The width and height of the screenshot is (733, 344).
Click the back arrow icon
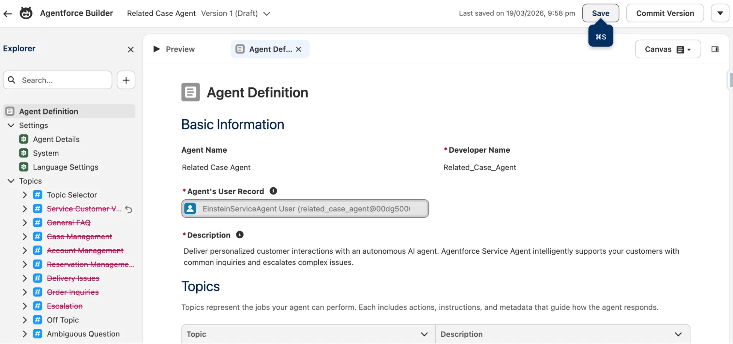7,14
